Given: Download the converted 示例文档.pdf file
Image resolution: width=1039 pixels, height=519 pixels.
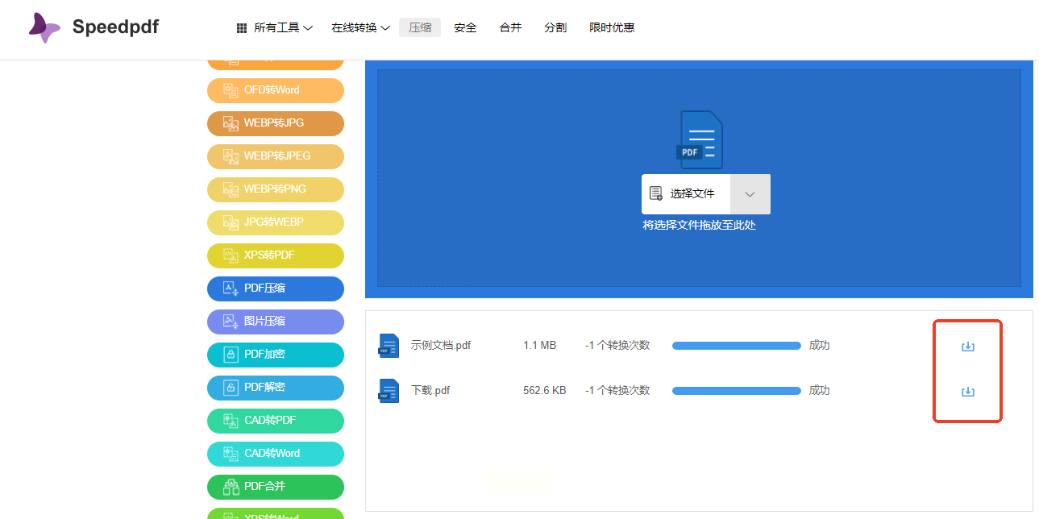Looking at the screenshot, I should tap(967, 347).
